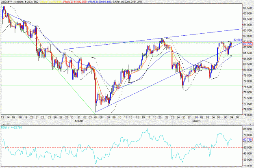Click the 30.000 RSI axis label
The height and width of the screenshot is (168, 254).
pos(247,159)
